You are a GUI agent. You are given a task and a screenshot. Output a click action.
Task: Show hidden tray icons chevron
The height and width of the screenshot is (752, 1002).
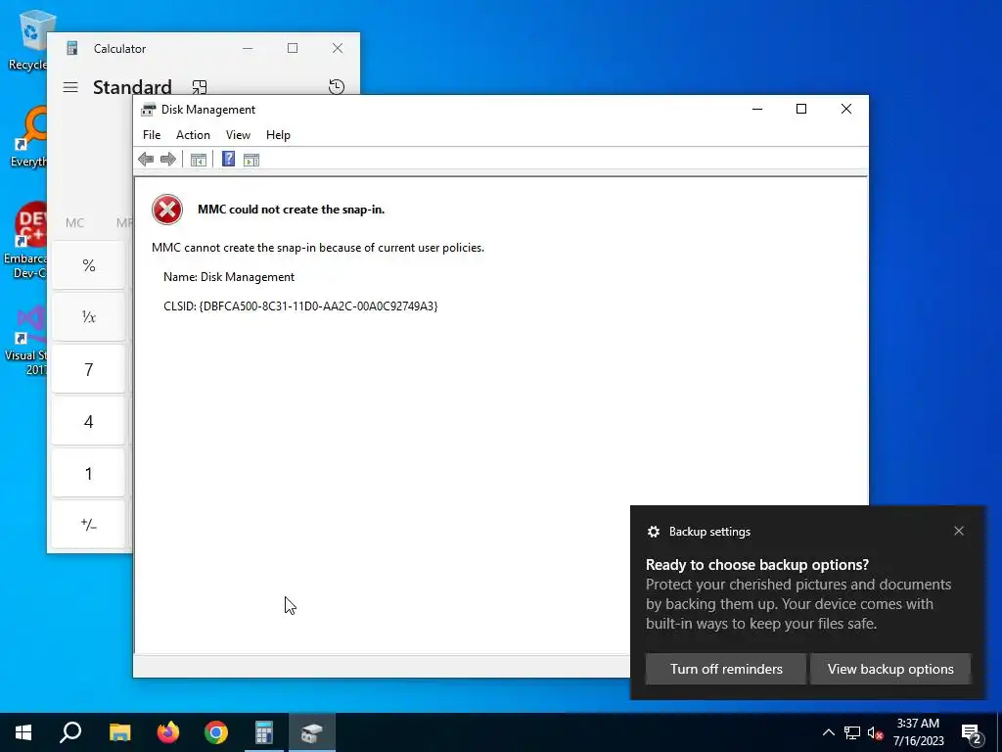click(x=828, y=732)
